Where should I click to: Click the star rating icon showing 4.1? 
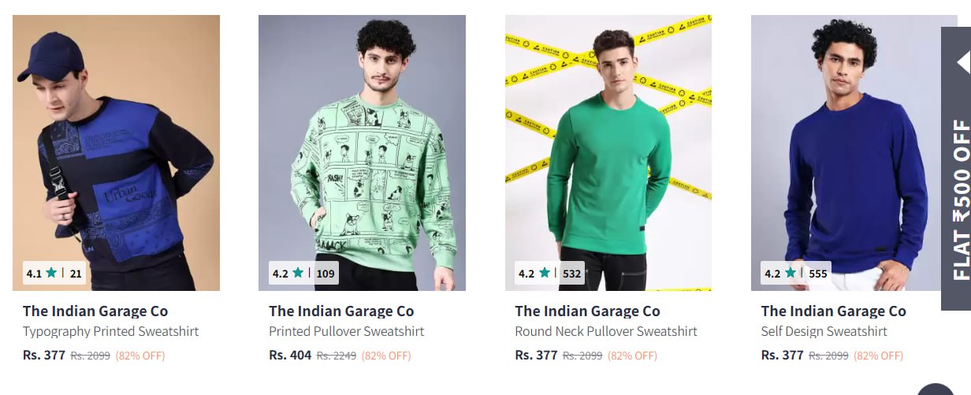pyautogui.click(x=51, y=274)
